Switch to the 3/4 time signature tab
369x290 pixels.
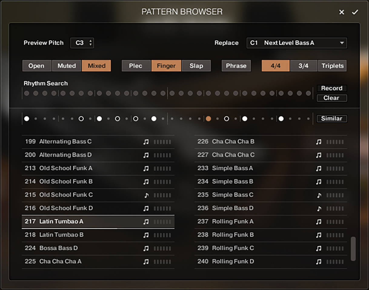304,66
